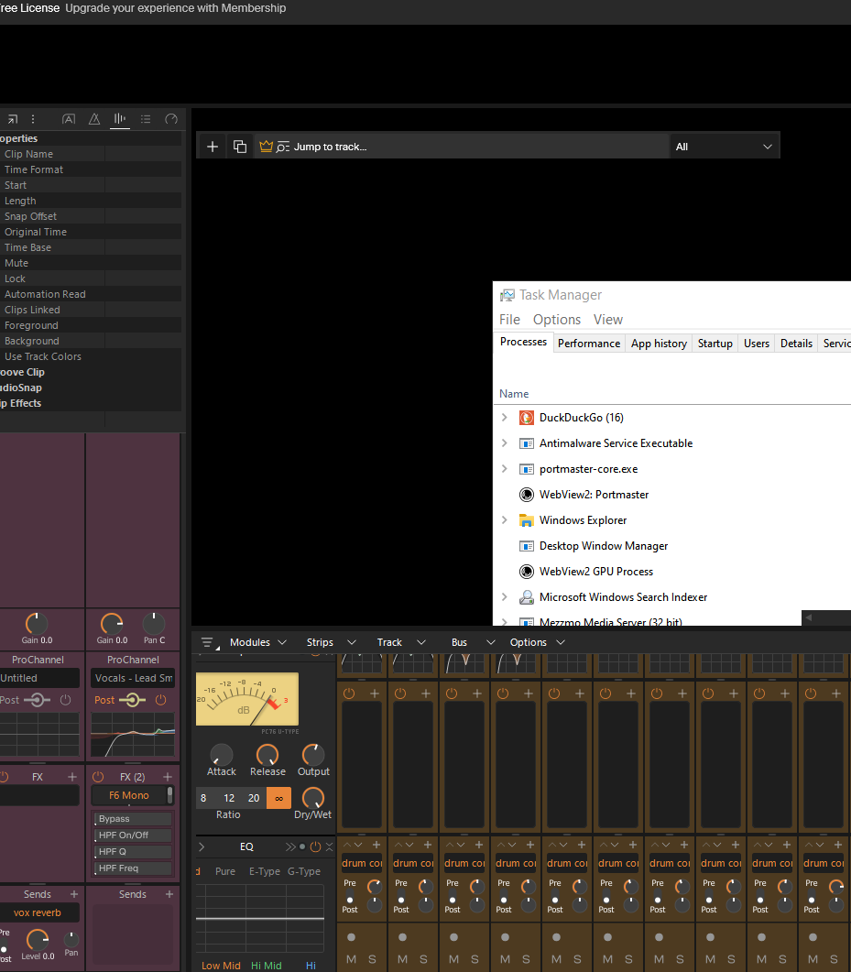Image resolution: width=851 pixels, height=972 pixels.
Task: Click the console view menu icon beside Modules
Action: click(208, 643)
